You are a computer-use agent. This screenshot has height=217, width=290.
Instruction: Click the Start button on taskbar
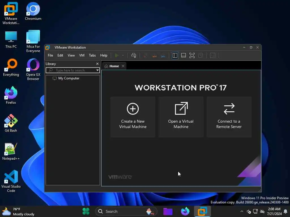point(86,211)
